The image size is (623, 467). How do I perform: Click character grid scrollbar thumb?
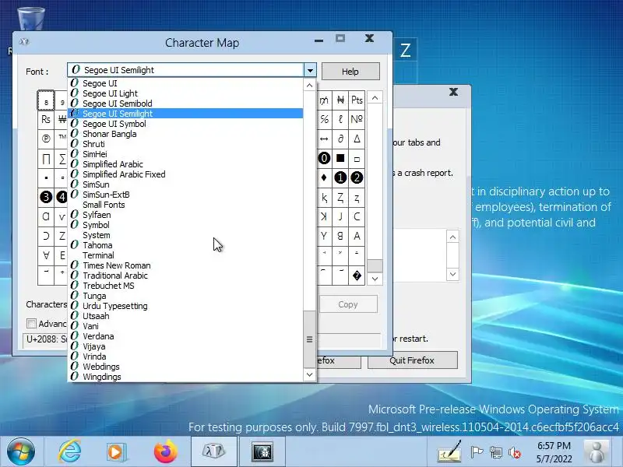(x=375, y=265)
